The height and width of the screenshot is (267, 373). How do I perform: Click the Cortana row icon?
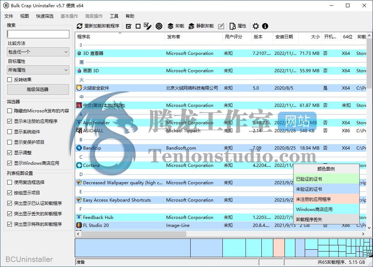coord(79,165)
